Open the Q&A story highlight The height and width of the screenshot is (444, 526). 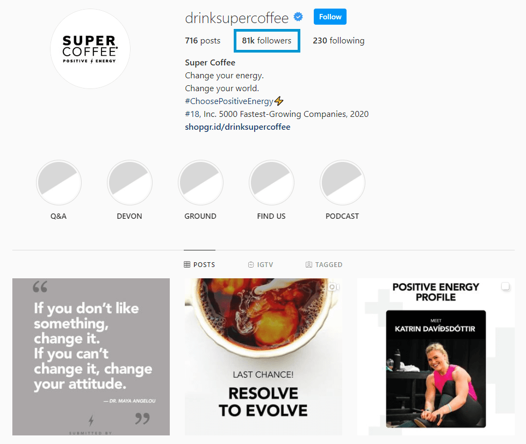tap(59, 182)
